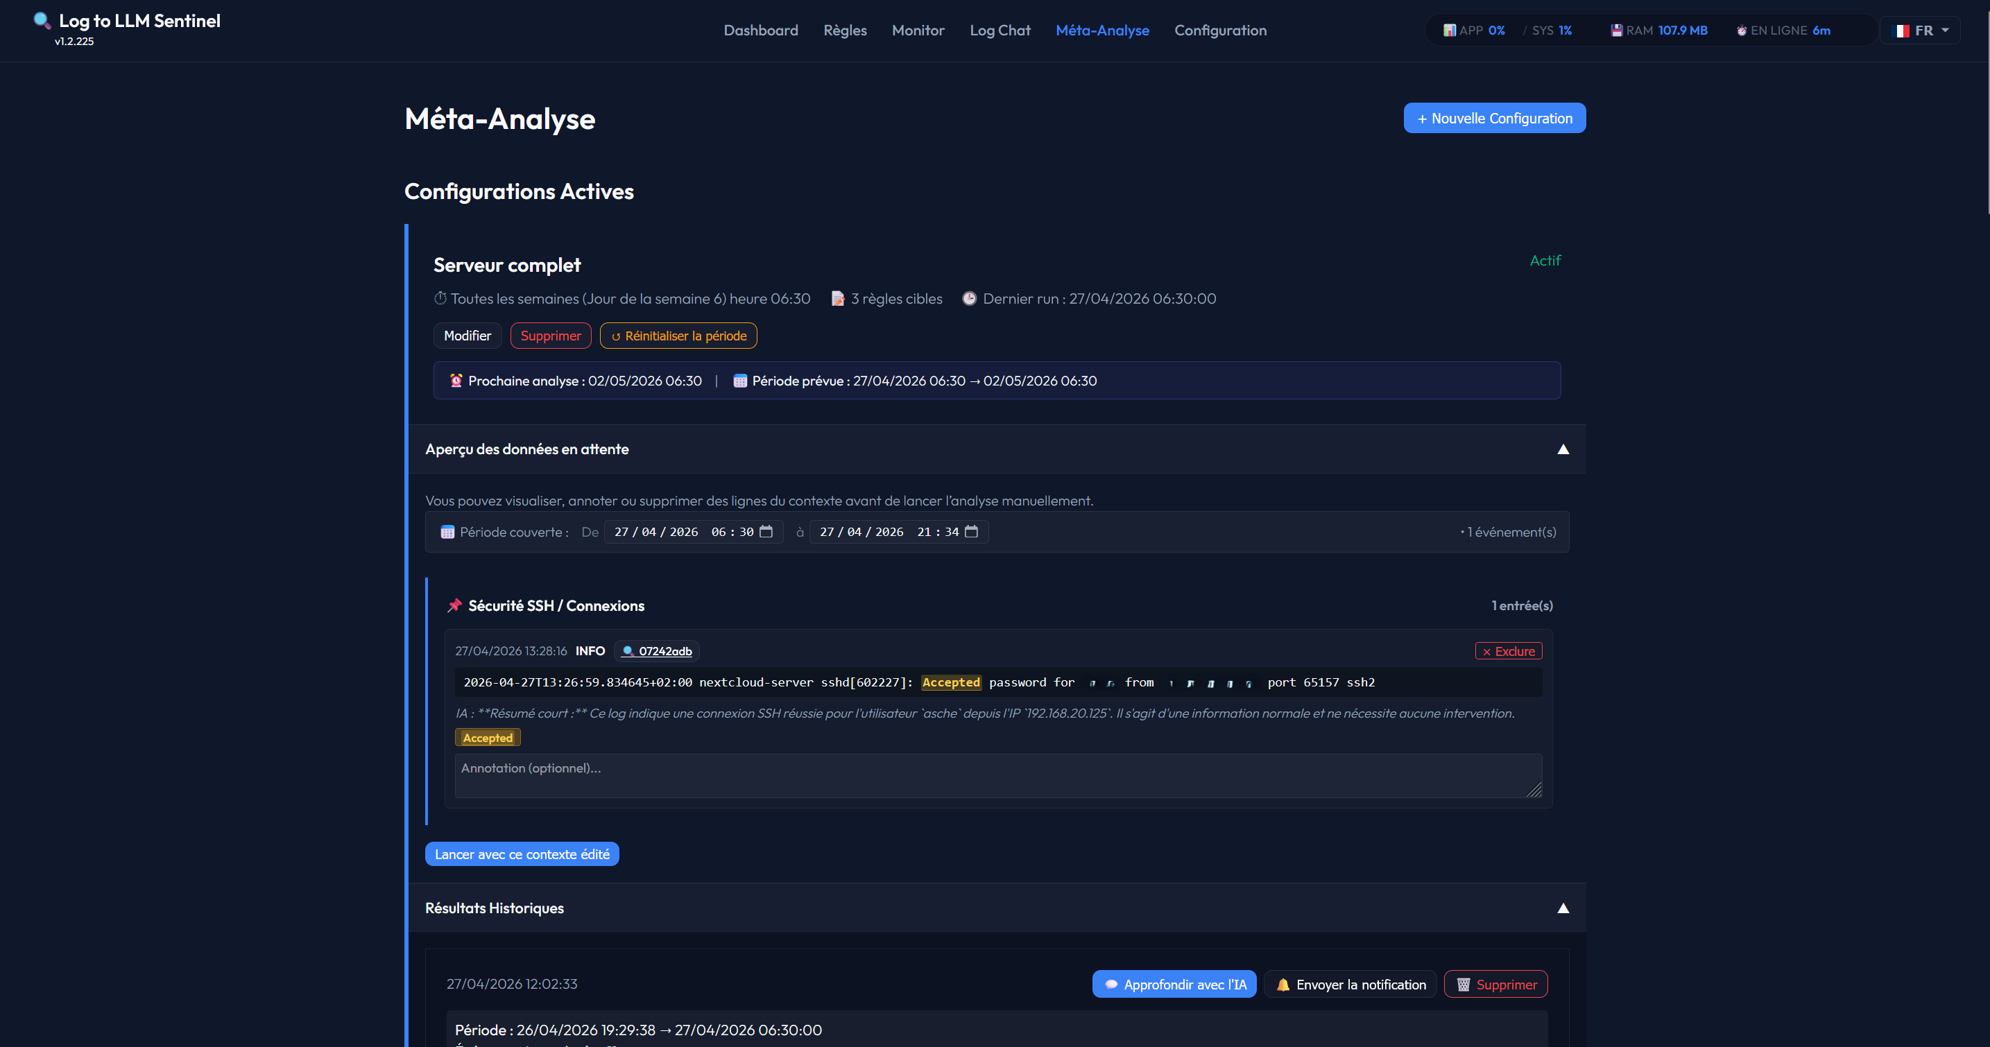Delete the Serveur complet configuration
Screen dimensions: 1990x1047
551,336
